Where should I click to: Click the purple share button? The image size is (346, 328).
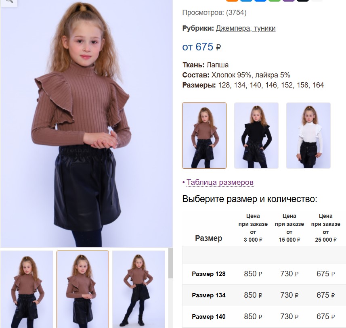tap(289, 1)
